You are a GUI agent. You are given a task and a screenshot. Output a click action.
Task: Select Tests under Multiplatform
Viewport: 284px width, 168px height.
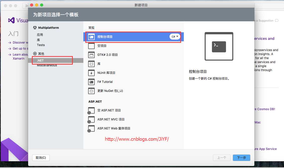[41, 45]
